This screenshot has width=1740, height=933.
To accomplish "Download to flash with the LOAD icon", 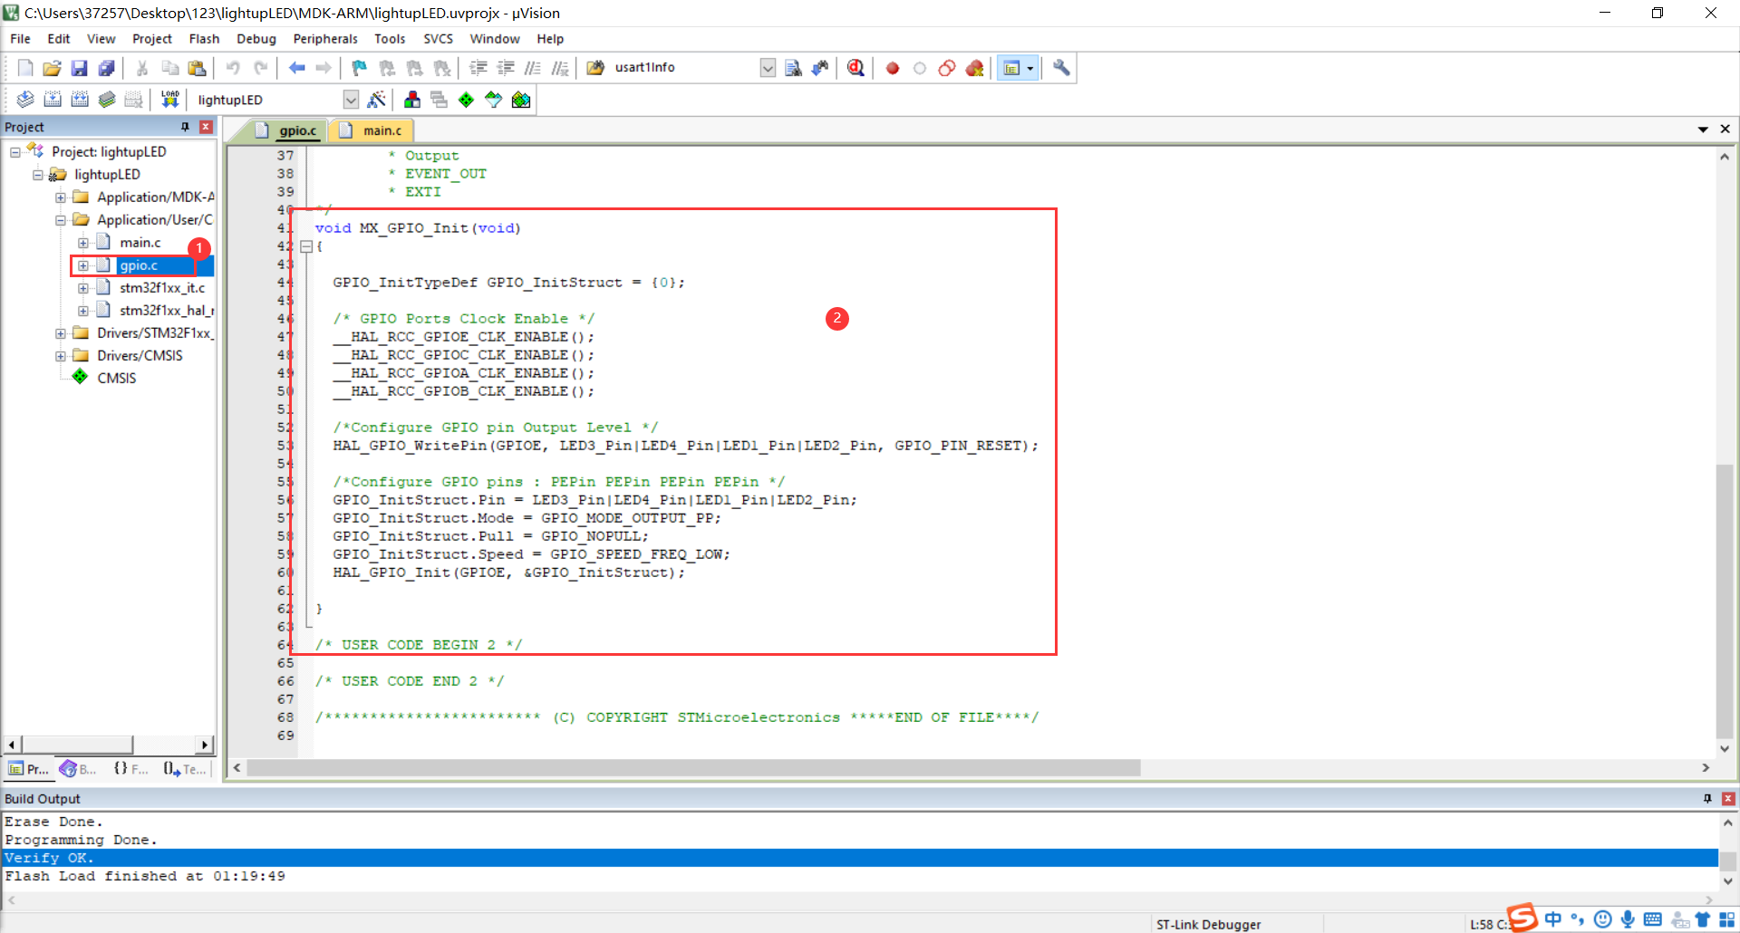I will pyautogui.click(x=169, y=100).
